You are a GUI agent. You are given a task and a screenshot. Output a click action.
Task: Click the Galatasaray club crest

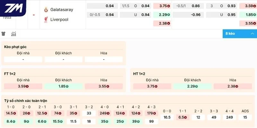[x=46, y=10]
